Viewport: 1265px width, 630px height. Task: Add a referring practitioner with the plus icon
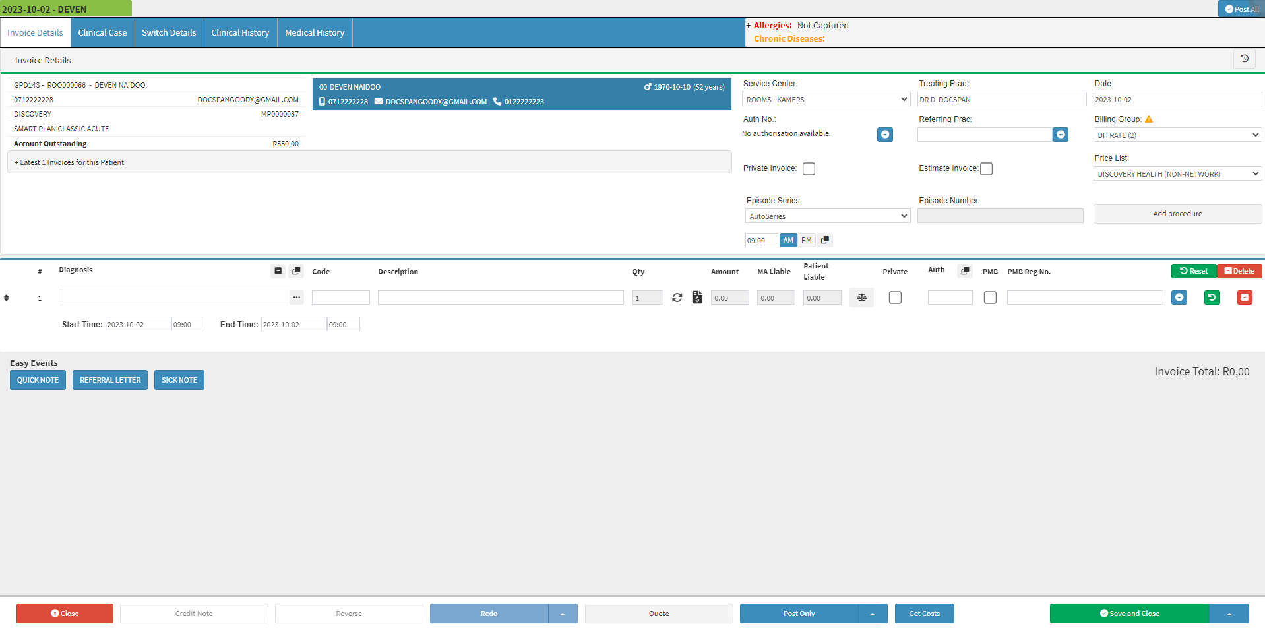point(1061,135)
